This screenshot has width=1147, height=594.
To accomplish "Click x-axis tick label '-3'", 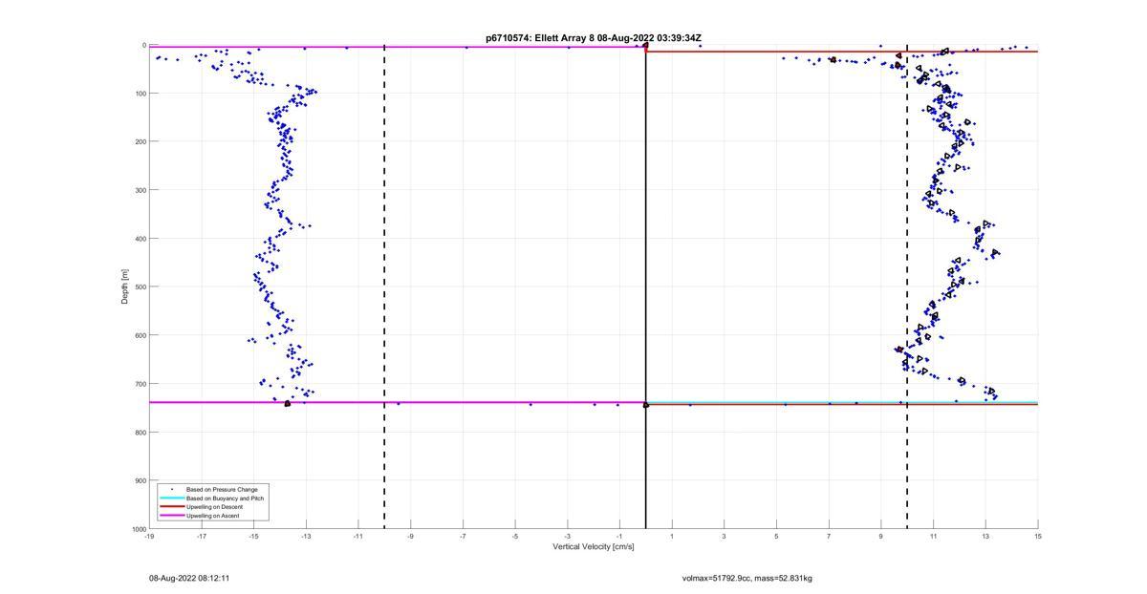I will [x=568, y=537].
